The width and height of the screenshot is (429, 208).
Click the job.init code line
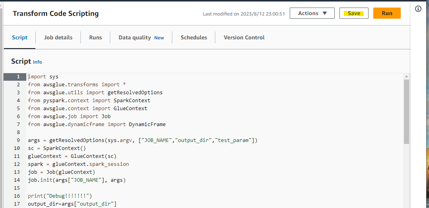point(77,180)
